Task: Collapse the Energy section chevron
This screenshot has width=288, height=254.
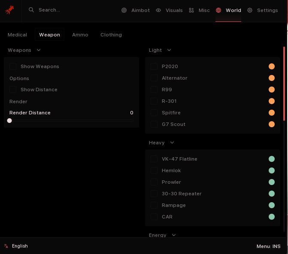Action: point(174,235)
